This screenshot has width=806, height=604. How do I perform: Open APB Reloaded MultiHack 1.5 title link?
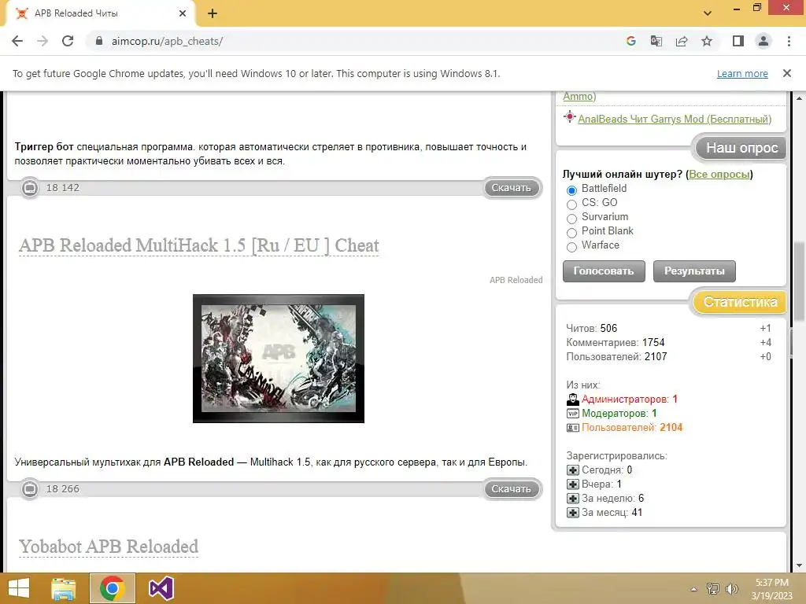[199, 245]
